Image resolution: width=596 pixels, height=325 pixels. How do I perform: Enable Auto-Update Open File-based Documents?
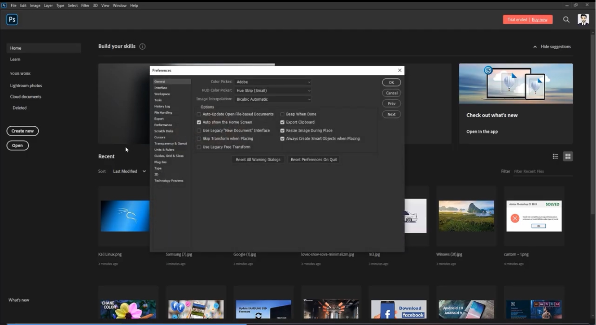199,114
